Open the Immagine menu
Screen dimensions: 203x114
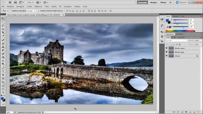(20, 6)
